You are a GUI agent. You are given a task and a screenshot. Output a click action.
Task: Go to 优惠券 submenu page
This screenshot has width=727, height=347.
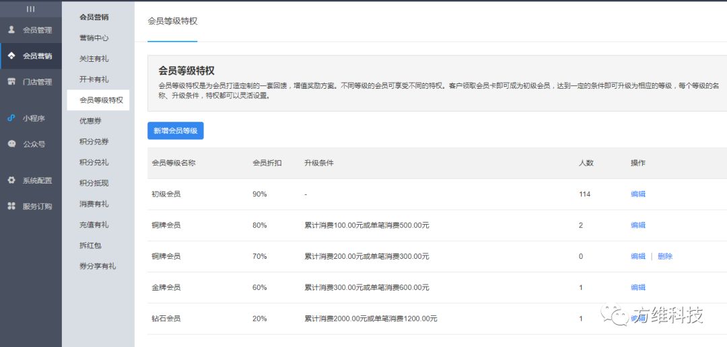click(90, 121)
